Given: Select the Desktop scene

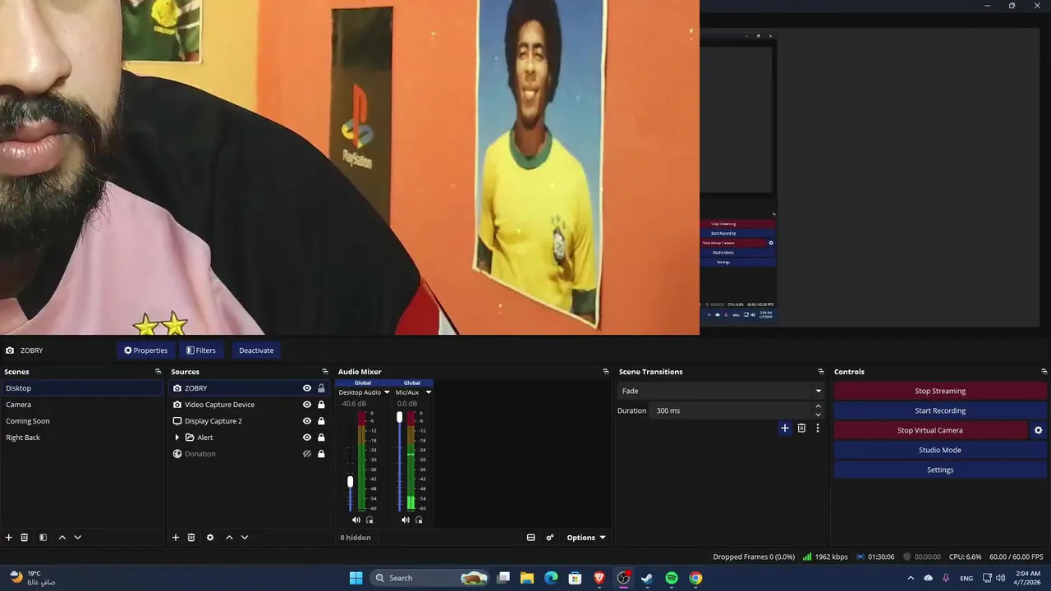Looking at the screenshot, I should coord(82,388).
